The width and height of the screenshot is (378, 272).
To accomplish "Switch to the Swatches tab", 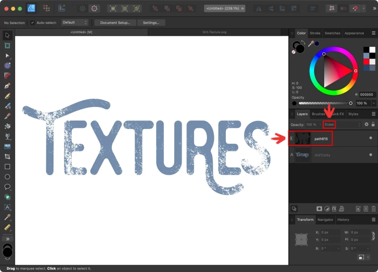I will (x=332, y=33).
